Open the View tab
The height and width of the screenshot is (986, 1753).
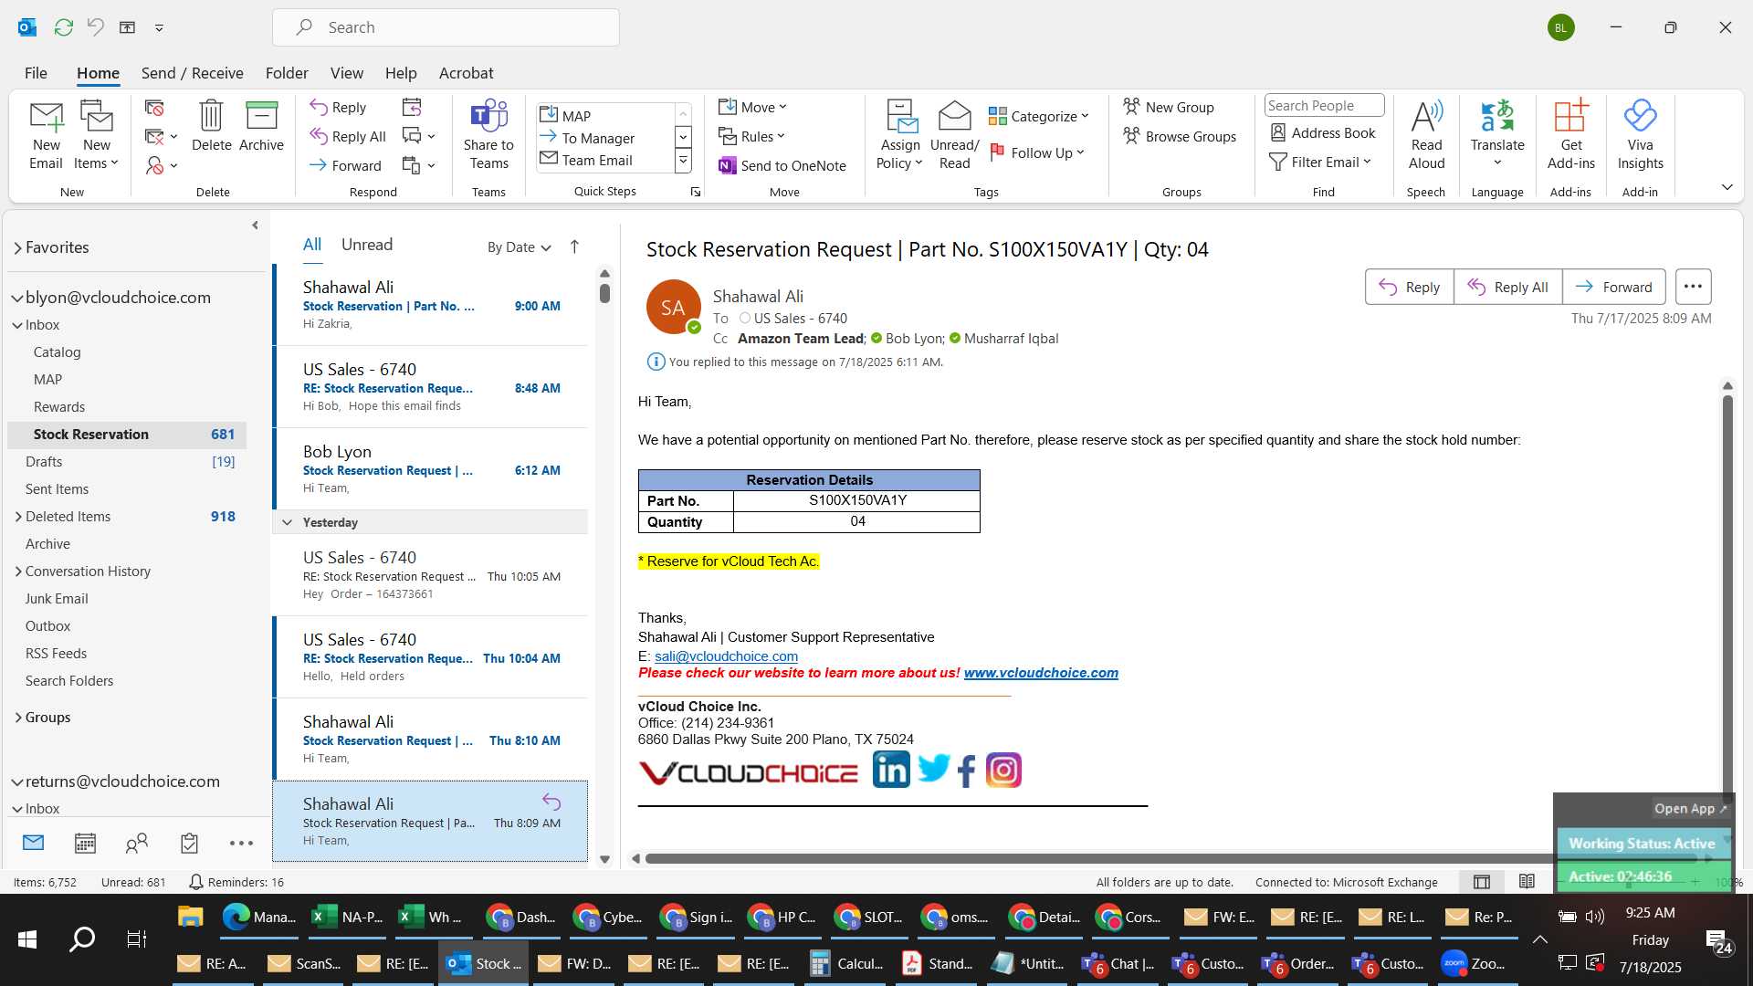[x=347, y=73]
